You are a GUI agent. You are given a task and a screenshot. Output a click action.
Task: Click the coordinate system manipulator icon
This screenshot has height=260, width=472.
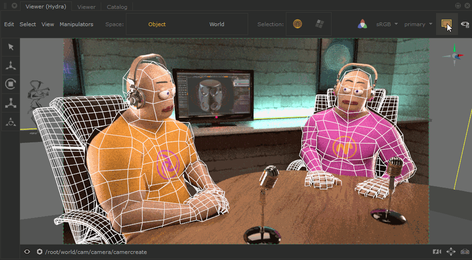(x=10, y=122)
